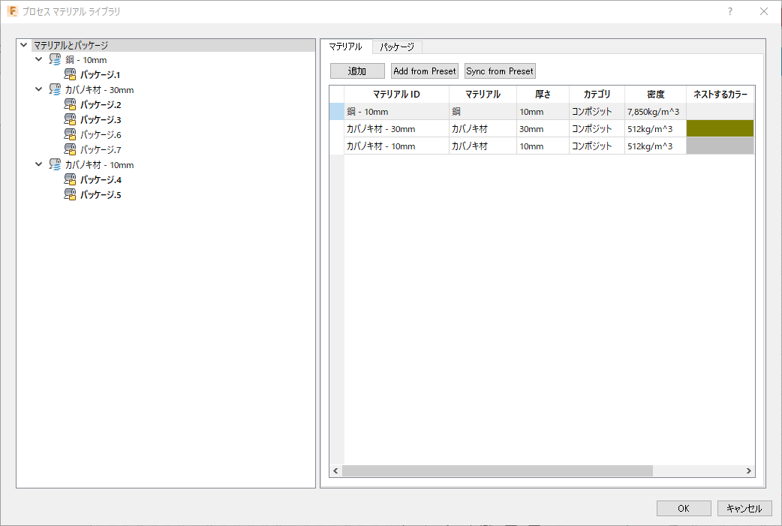The image size is (782, 526).
Task: Click the scroll right arrow of the table
Action: (748, 470)
